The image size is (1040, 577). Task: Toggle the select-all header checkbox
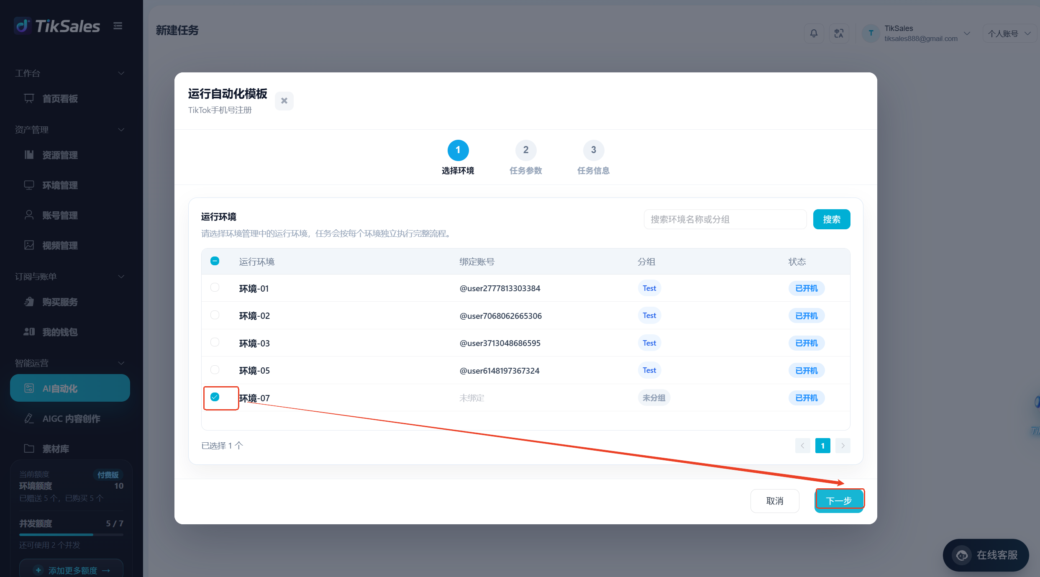(215, 261)
